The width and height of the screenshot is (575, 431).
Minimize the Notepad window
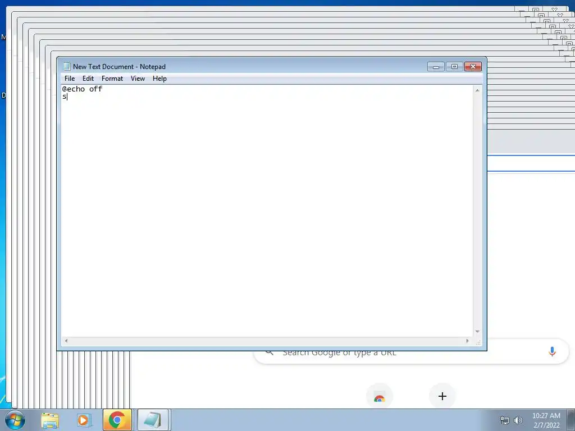(436, 66)
